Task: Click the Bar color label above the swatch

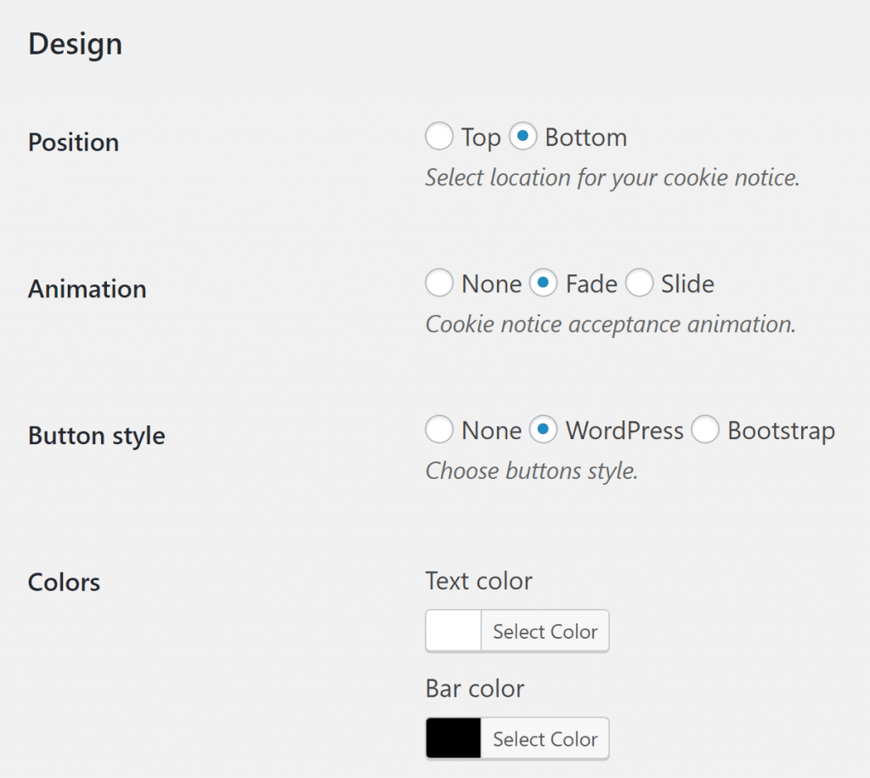Action: [475, 688]
